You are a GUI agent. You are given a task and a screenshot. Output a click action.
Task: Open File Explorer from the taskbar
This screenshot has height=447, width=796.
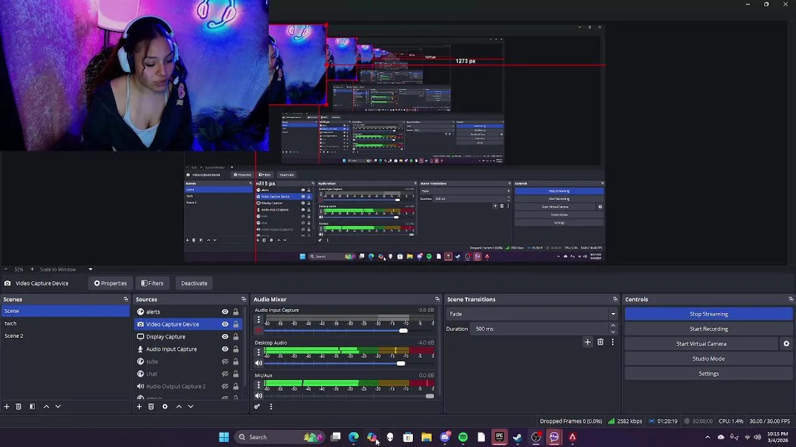pos(427,437)
